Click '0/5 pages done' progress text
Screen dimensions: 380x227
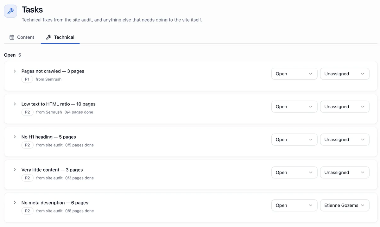79,145
